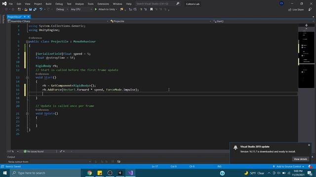Image resolution: width=316 pixels, height=177 pixels.
Task: Select the Projectile.cs editor tab
Action: pyautogui.click(x=14, y=17)
